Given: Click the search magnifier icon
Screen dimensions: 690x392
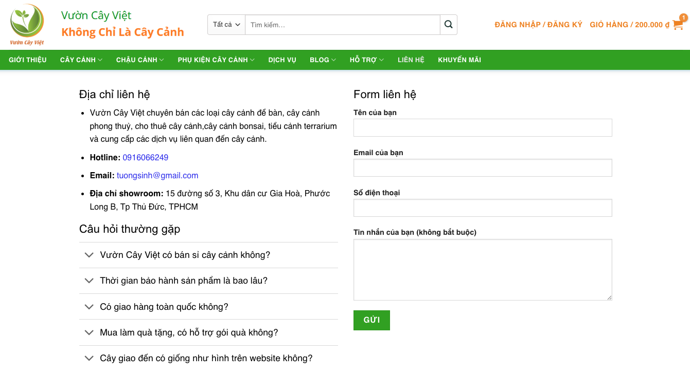Looking at the screenshot, I should (x=448, y=24).
